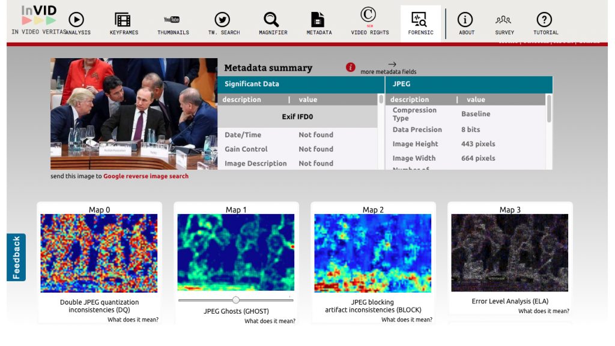Screen dimensions: 615x346
Task: Open the About info icon
Action: 465,19
